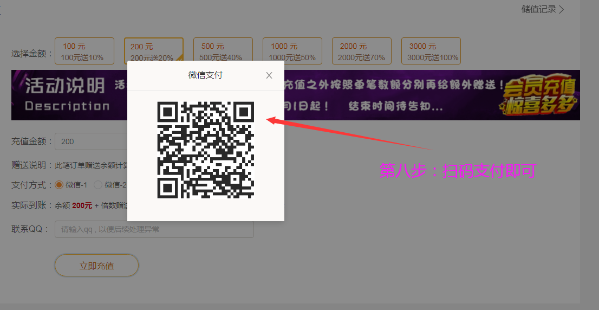Click the WeChat payment QR code image
Screen dimensions: 599x310
coord(205,150)
